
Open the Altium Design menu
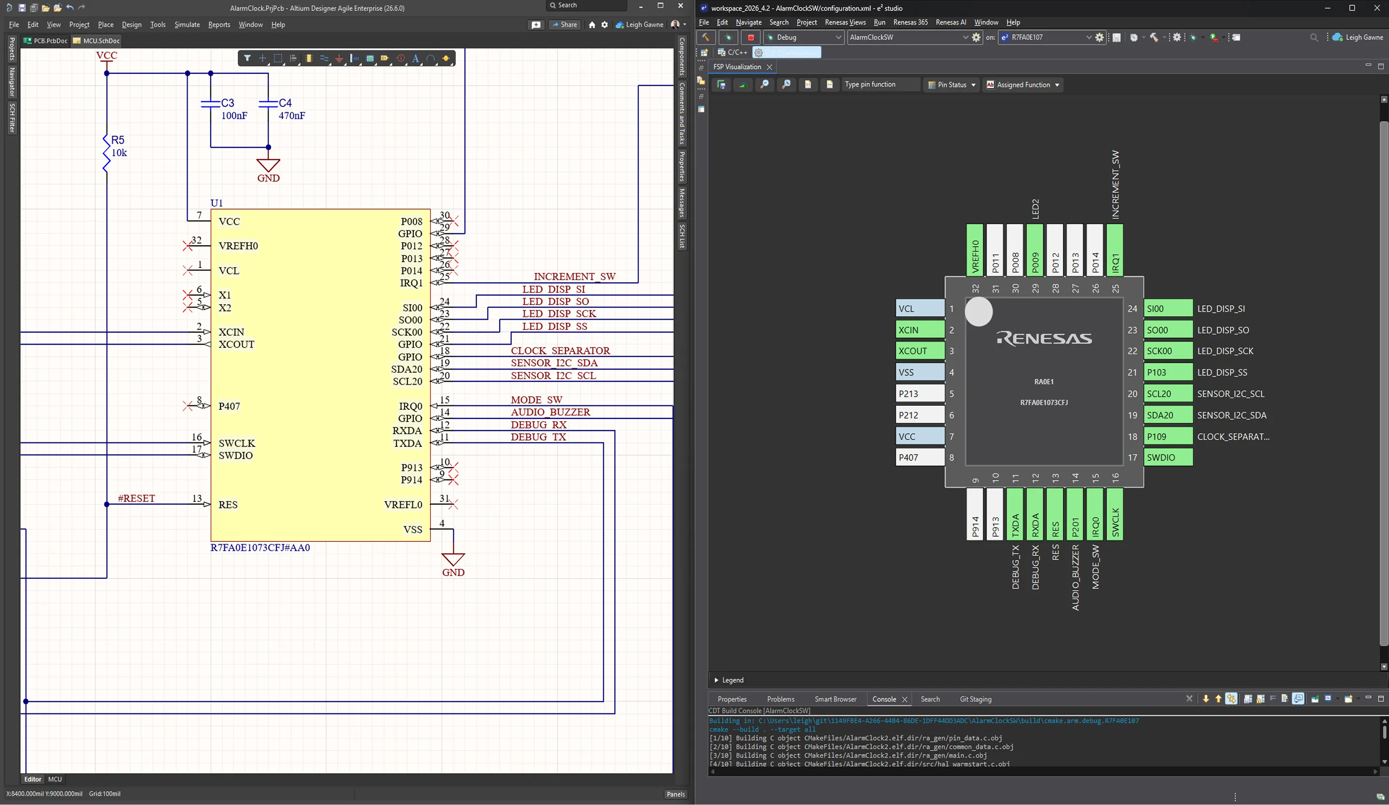(131, 25)
